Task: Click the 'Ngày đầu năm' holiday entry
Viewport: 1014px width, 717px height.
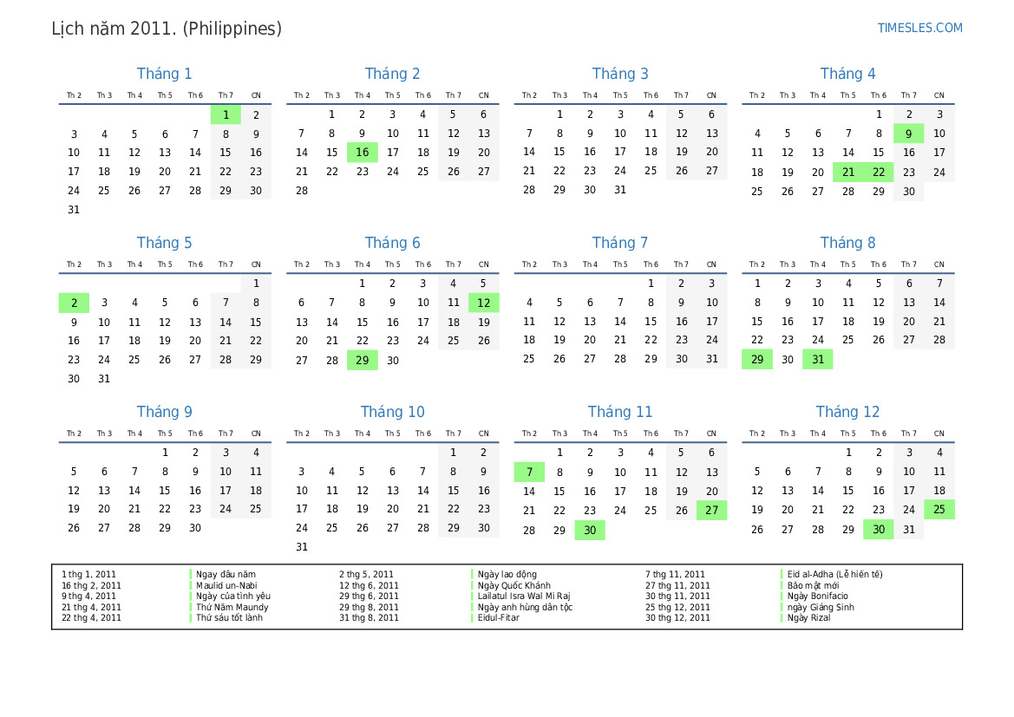Action: click(x=226, y=574)
